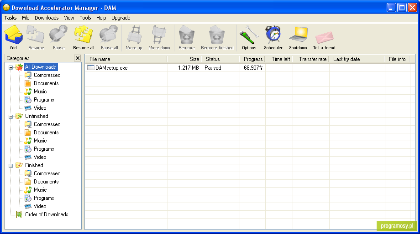
Task: Sort by the Transfer rate column header
Action: tap(311, 59)
